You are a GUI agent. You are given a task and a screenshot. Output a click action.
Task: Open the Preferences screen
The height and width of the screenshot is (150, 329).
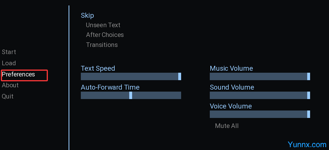[x=19, y=74]
